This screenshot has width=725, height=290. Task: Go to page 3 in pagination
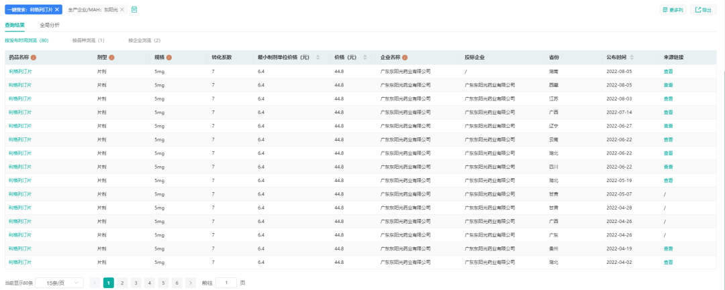[x=136, y=283]
